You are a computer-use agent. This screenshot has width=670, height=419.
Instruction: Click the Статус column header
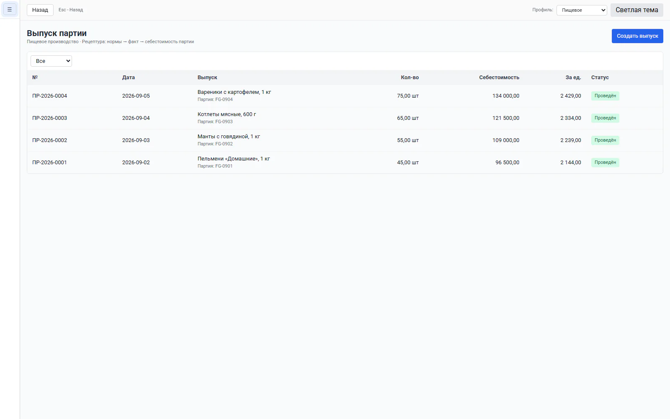pos(600,78)
